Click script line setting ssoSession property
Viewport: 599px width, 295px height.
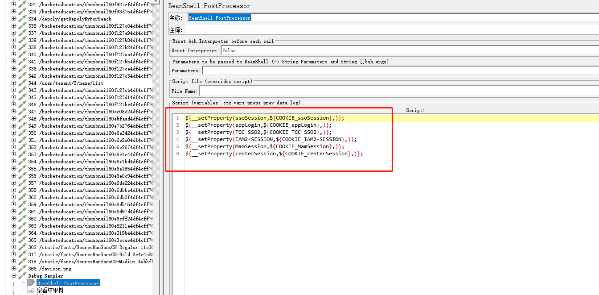click(x=265, y=118)
